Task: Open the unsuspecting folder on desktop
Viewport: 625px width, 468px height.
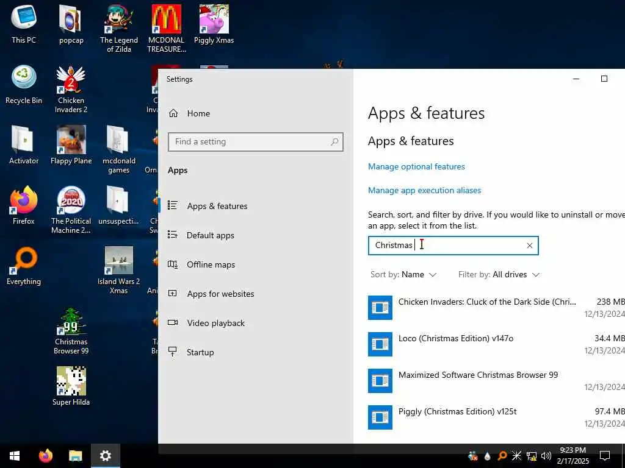Action: (118, 205)
